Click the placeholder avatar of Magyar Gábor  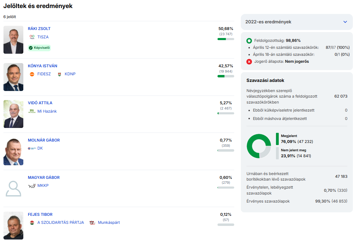[14, 189]
